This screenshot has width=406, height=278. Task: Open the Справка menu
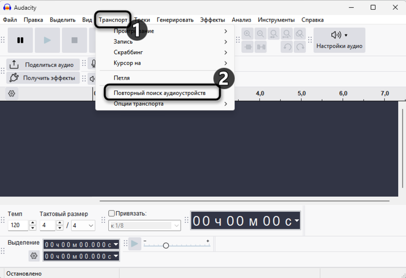312,20
